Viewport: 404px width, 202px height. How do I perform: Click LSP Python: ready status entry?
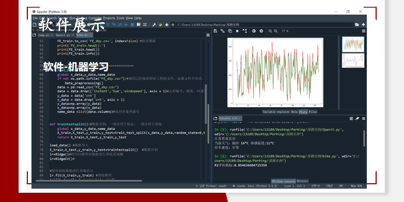pyautogui.click(x=211, y=186)
